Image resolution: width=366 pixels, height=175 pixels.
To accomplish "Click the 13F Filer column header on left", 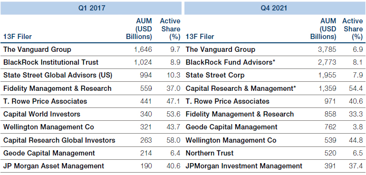I will 18,37.
